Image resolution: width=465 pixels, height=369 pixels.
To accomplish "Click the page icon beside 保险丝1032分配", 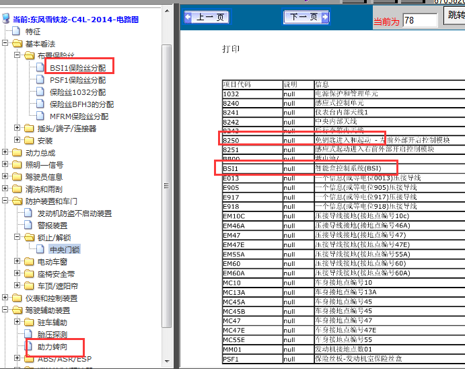I will 40,92.
